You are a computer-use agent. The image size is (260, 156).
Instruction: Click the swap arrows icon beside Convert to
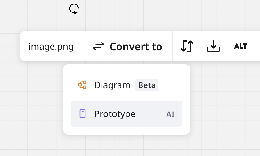tap(99, 47)
